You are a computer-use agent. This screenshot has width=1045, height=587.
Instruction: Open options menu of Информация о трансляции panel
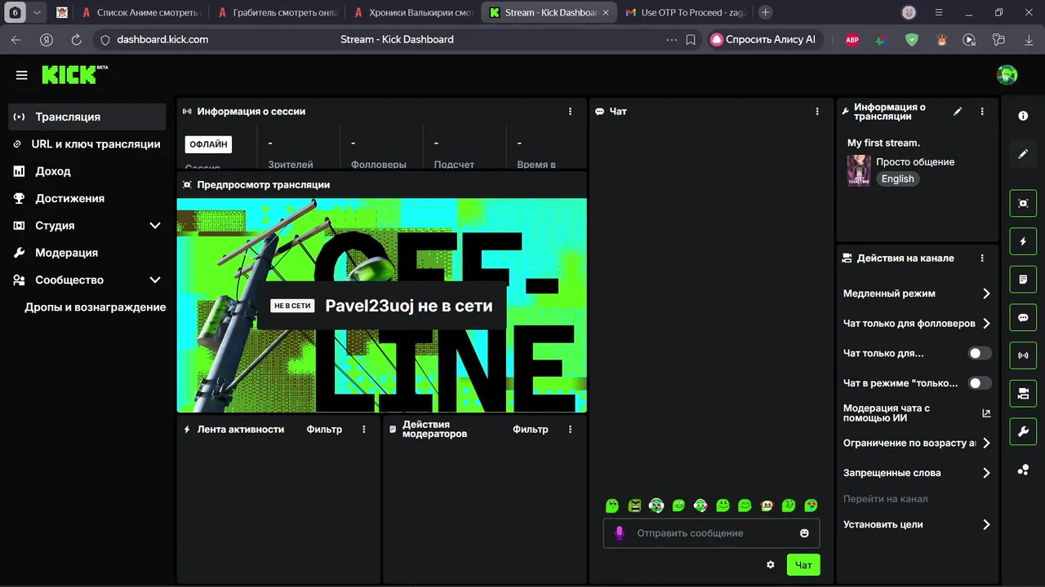tap(982, 112)
